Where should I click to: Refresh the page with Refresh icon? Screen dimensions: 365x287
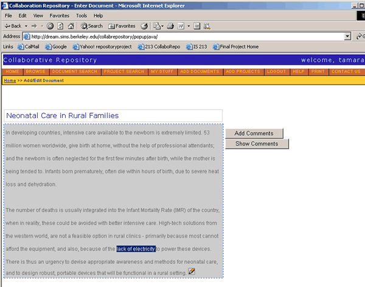pyautogui.click(x=60, y=26)
